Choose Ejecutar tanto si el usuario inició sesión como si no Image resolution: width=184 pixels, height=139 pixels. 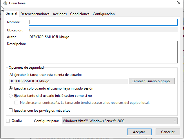click(x=11, y=95)
